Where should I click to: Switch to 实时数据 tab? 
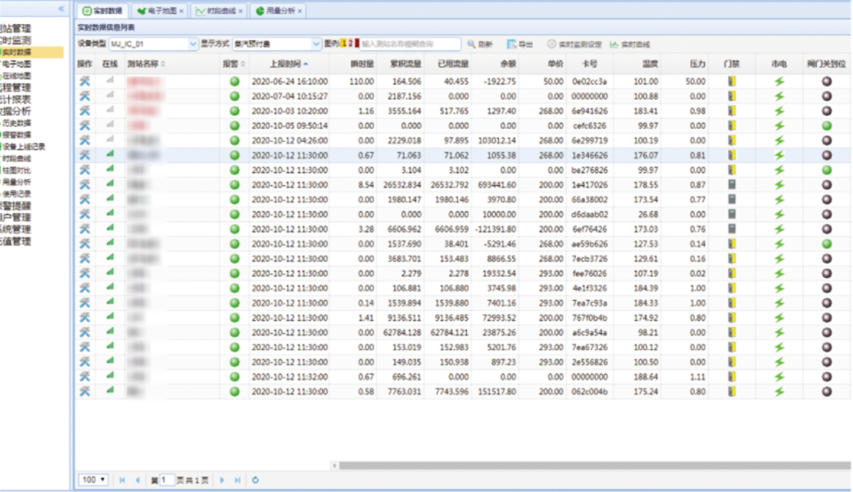(x=103, y=11)
